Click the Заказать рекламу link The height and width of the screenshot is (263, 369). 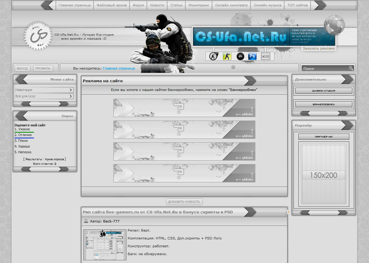[319, 48]
